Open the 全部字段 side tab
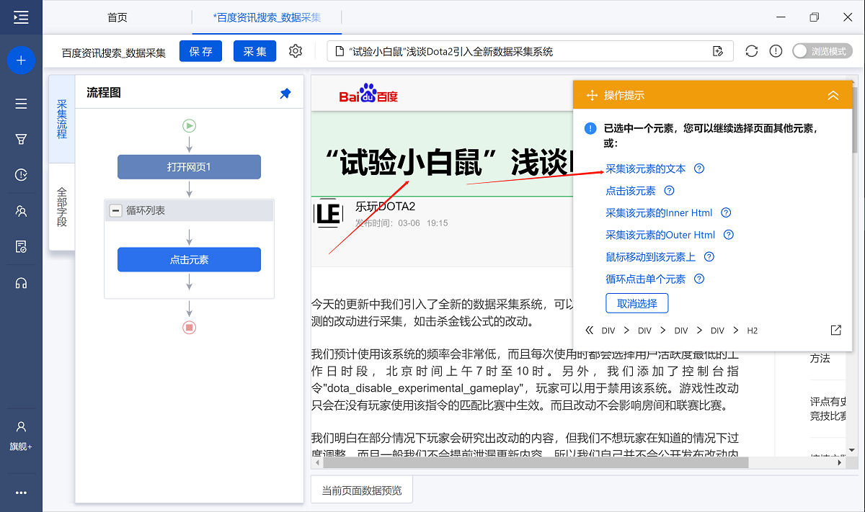The width and height of the screenshot is (865, 512). pos(62,207)
